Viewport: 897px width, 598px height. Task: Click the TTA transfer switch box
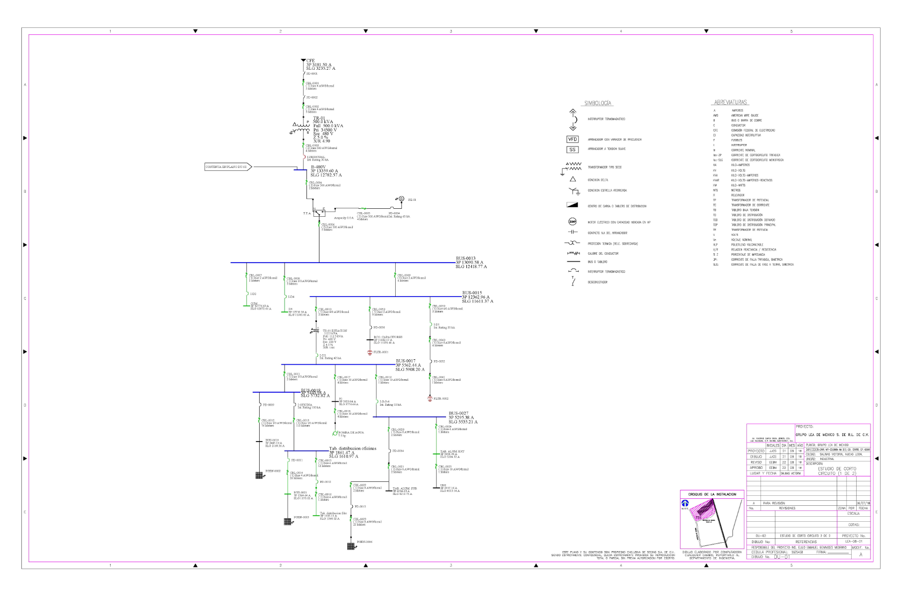[319, 212]
